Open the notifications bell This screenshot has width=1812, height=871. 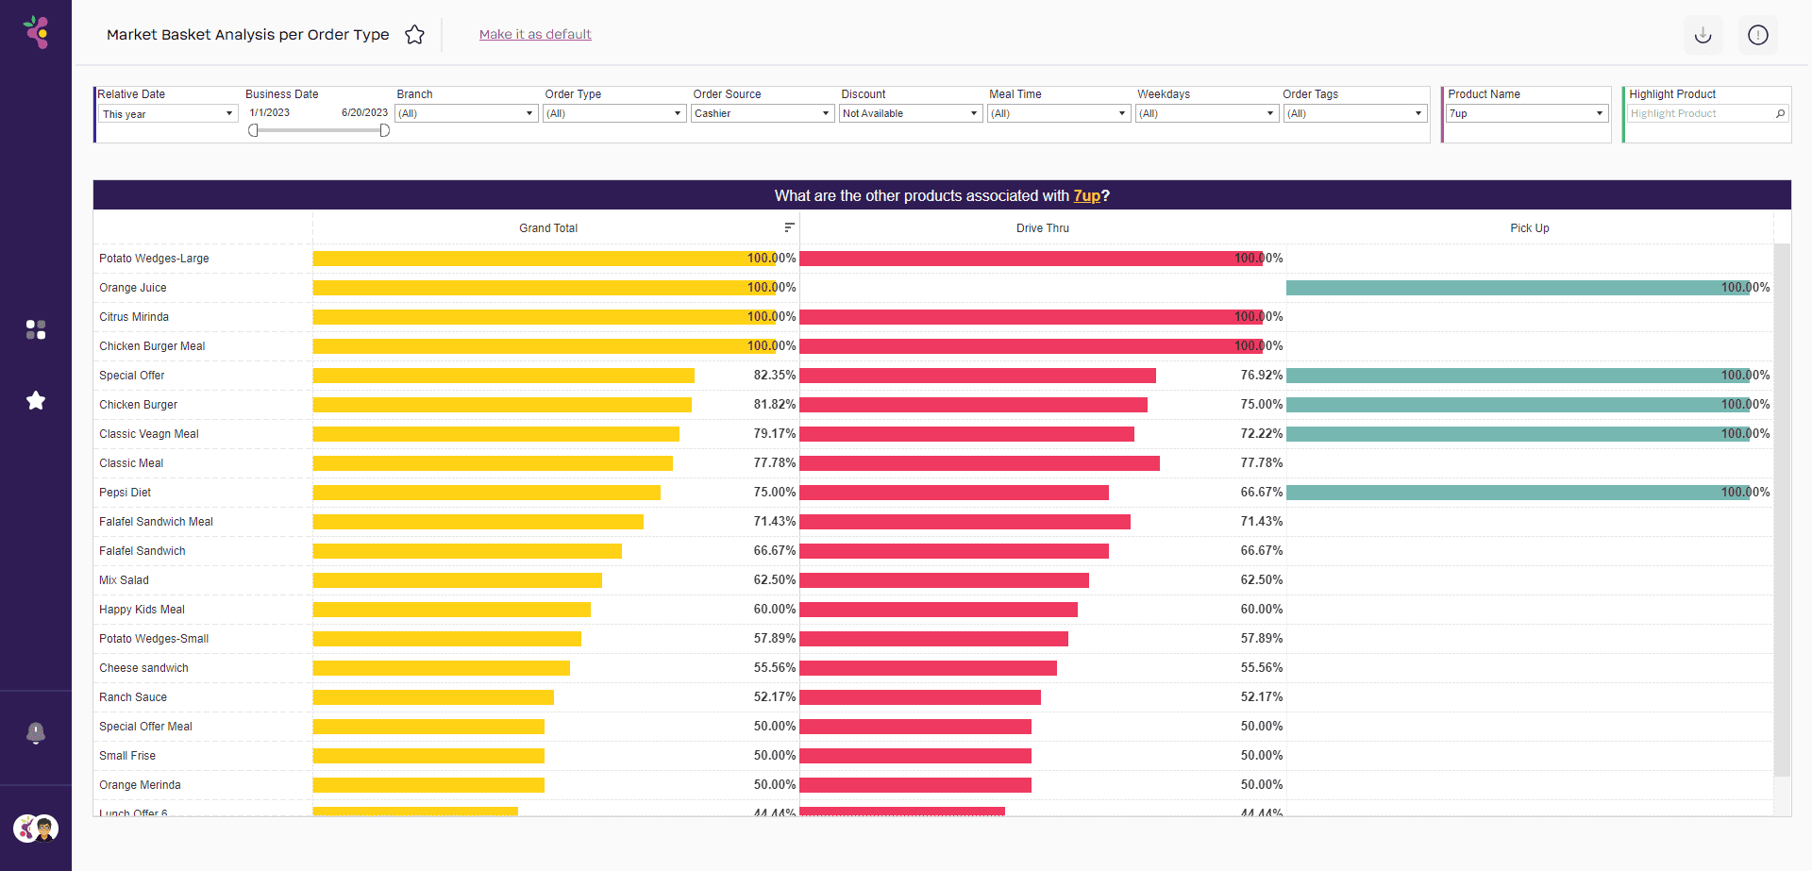(x=36, y=732)
